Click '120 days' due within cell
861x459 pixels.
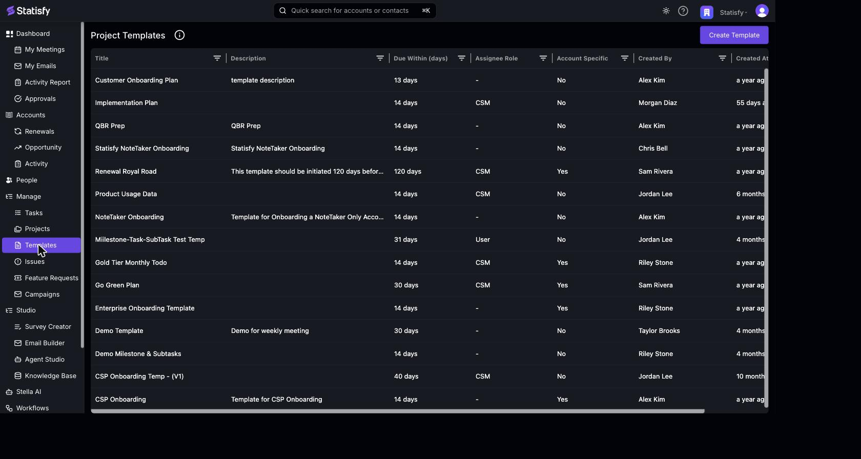(x=407, y=172)
